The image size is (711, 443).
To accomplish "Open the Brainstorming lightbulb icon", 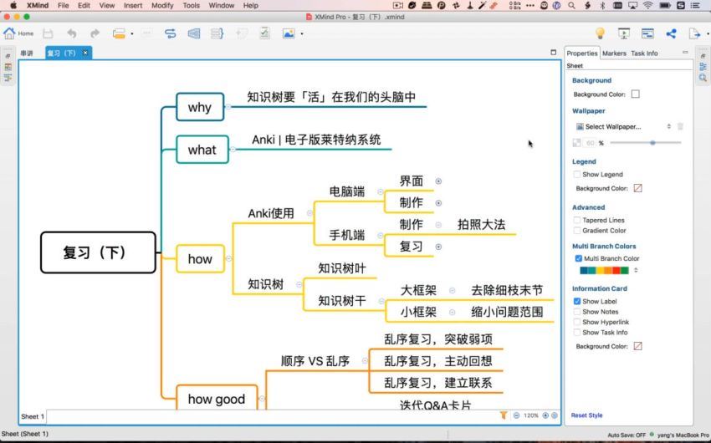I will point(599,33).
